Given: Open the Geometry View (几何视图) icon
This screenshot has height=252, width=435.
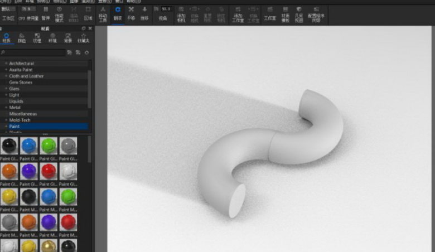Looking at the screenshot, I should 299,13.
